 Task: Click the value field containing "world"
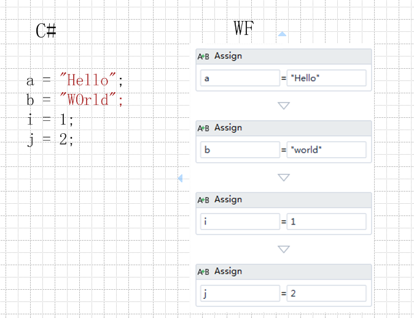327,150
